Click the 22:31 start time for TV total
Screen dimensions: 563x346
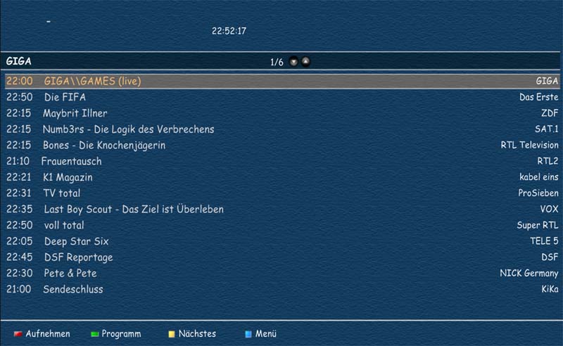click(x=19, y=193)
